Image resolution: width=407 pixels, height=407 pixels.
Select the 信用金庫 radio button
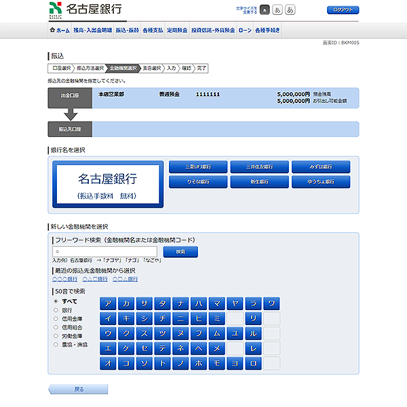[x=56, y=319]
